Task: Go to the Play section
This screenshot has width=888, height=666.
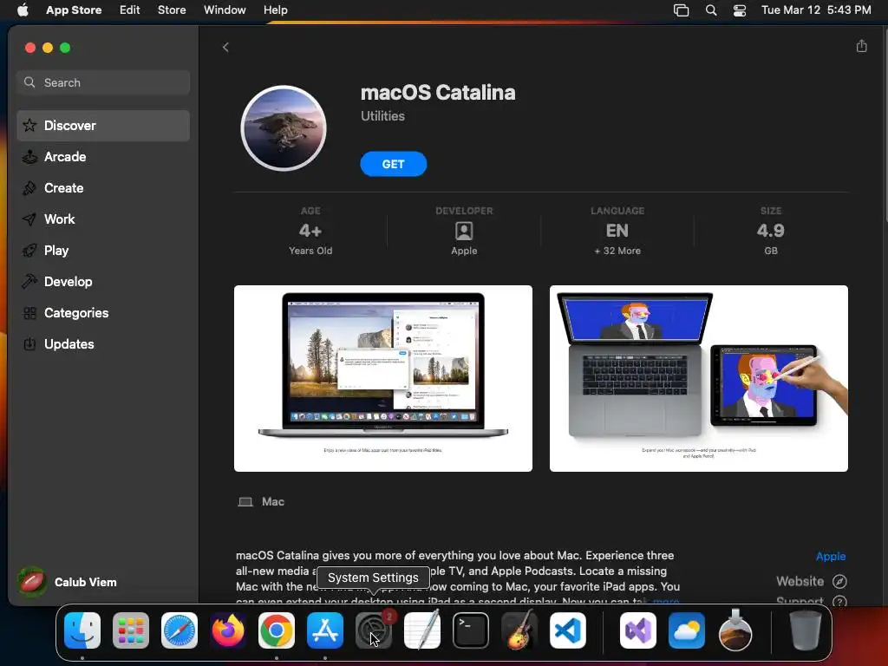Action: coord(103,251)
